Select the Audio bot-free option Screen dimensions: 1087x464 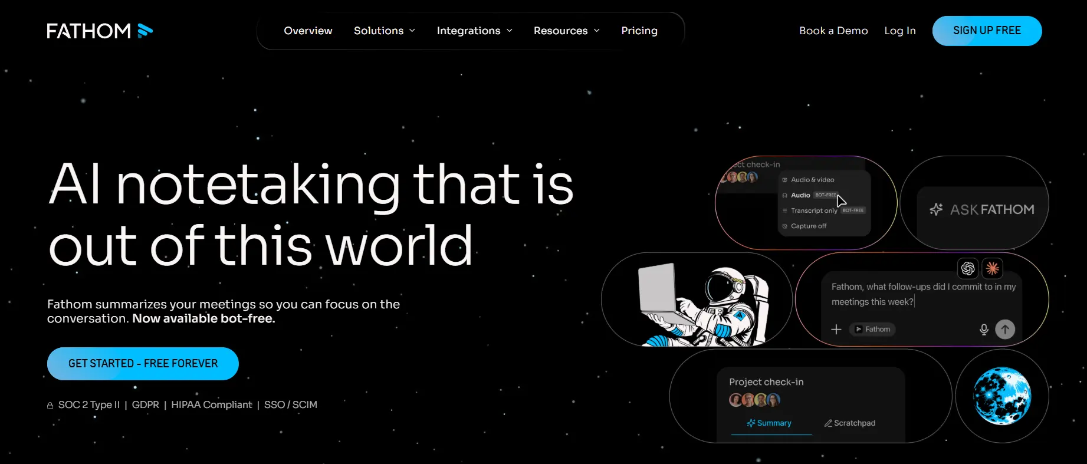[x=809, y=195]
